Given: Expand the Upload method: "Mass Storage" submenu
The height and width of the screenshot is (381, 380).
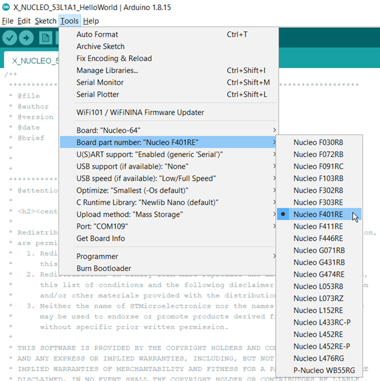Looking at the screenshot, I should (168, 214).
